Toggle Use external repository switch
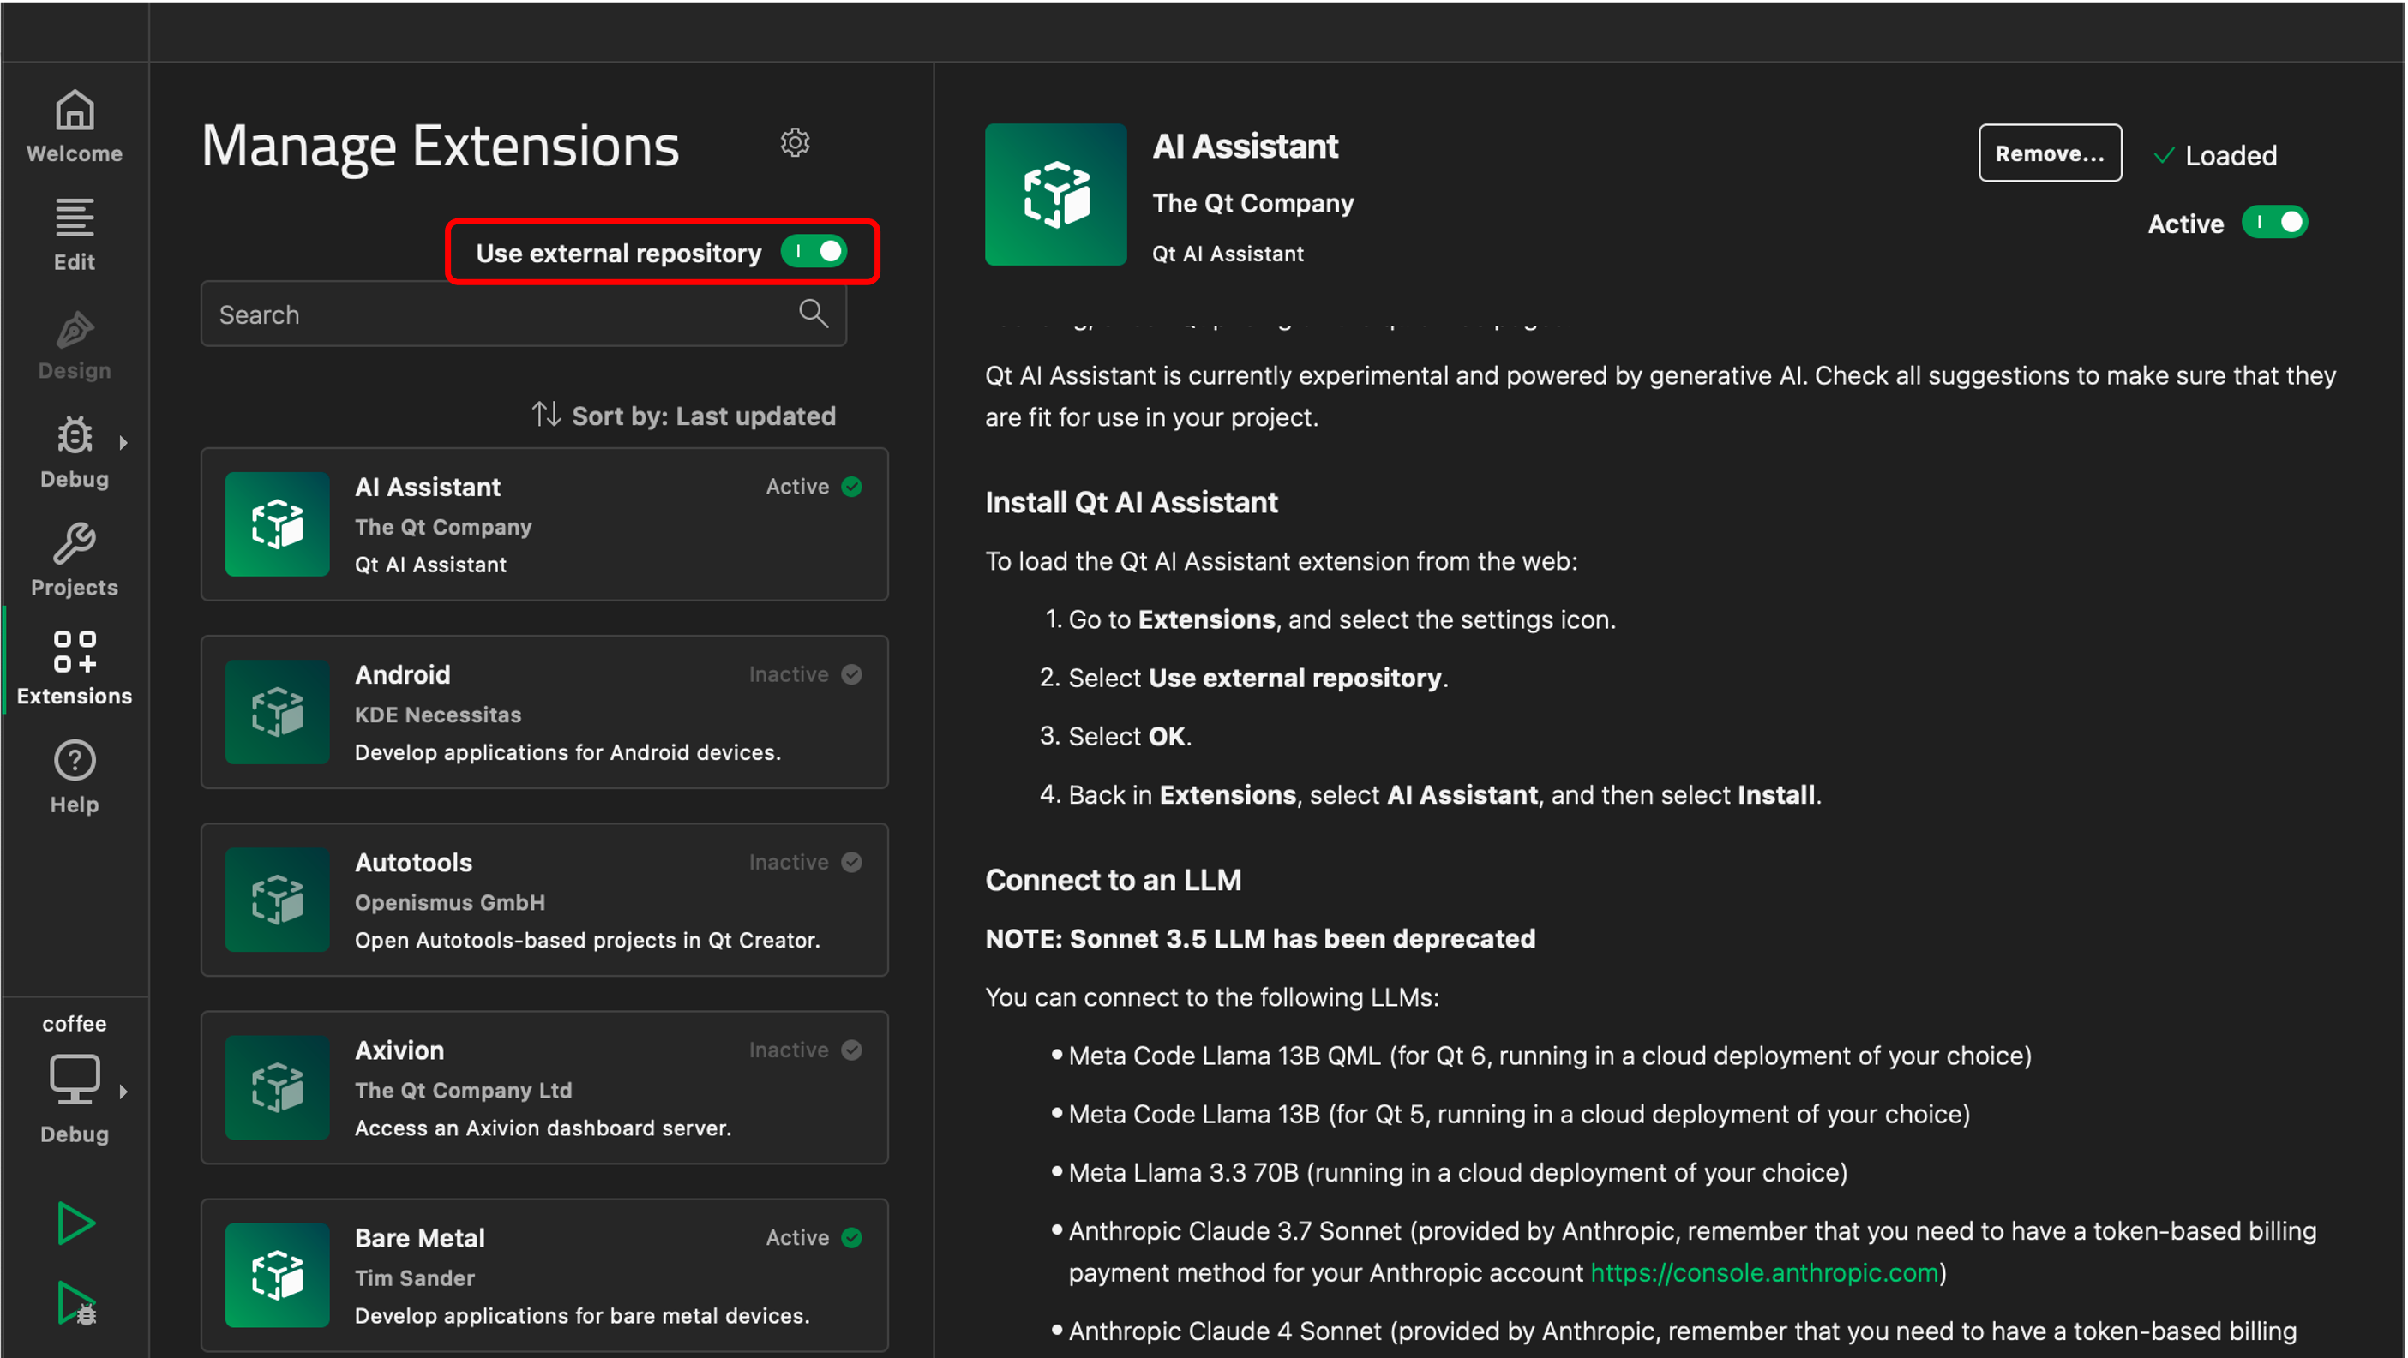 [x=814, y=252]
